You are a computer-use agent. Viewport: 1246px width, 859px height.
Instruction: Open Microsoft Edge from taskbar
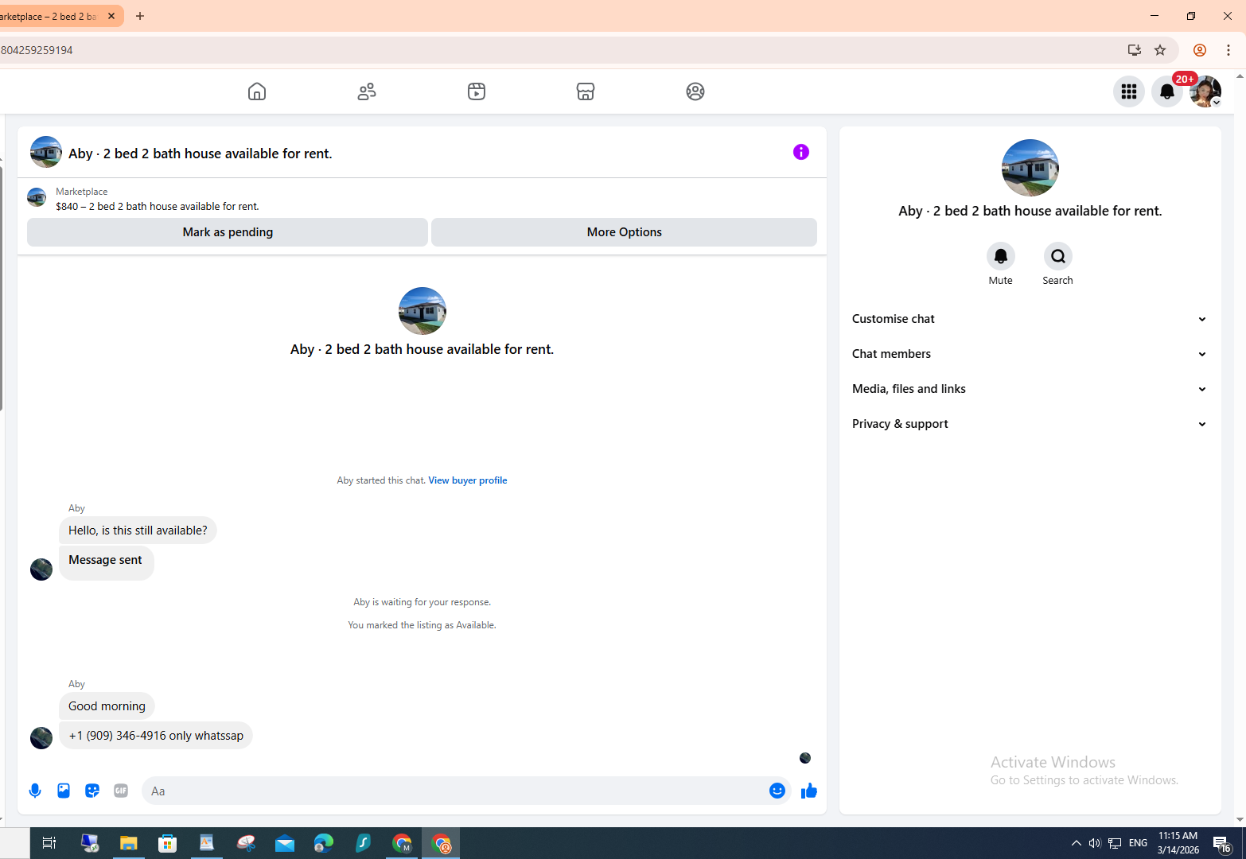tap(323, 843)
